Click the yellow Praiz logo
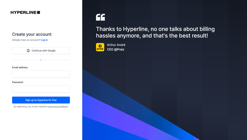247x140 pixels. [x=100, y=47]
